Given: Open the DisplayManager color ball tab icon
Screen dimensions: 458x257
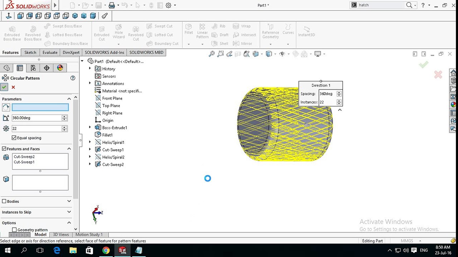Looking at the screenshot, I should point(60,68).
